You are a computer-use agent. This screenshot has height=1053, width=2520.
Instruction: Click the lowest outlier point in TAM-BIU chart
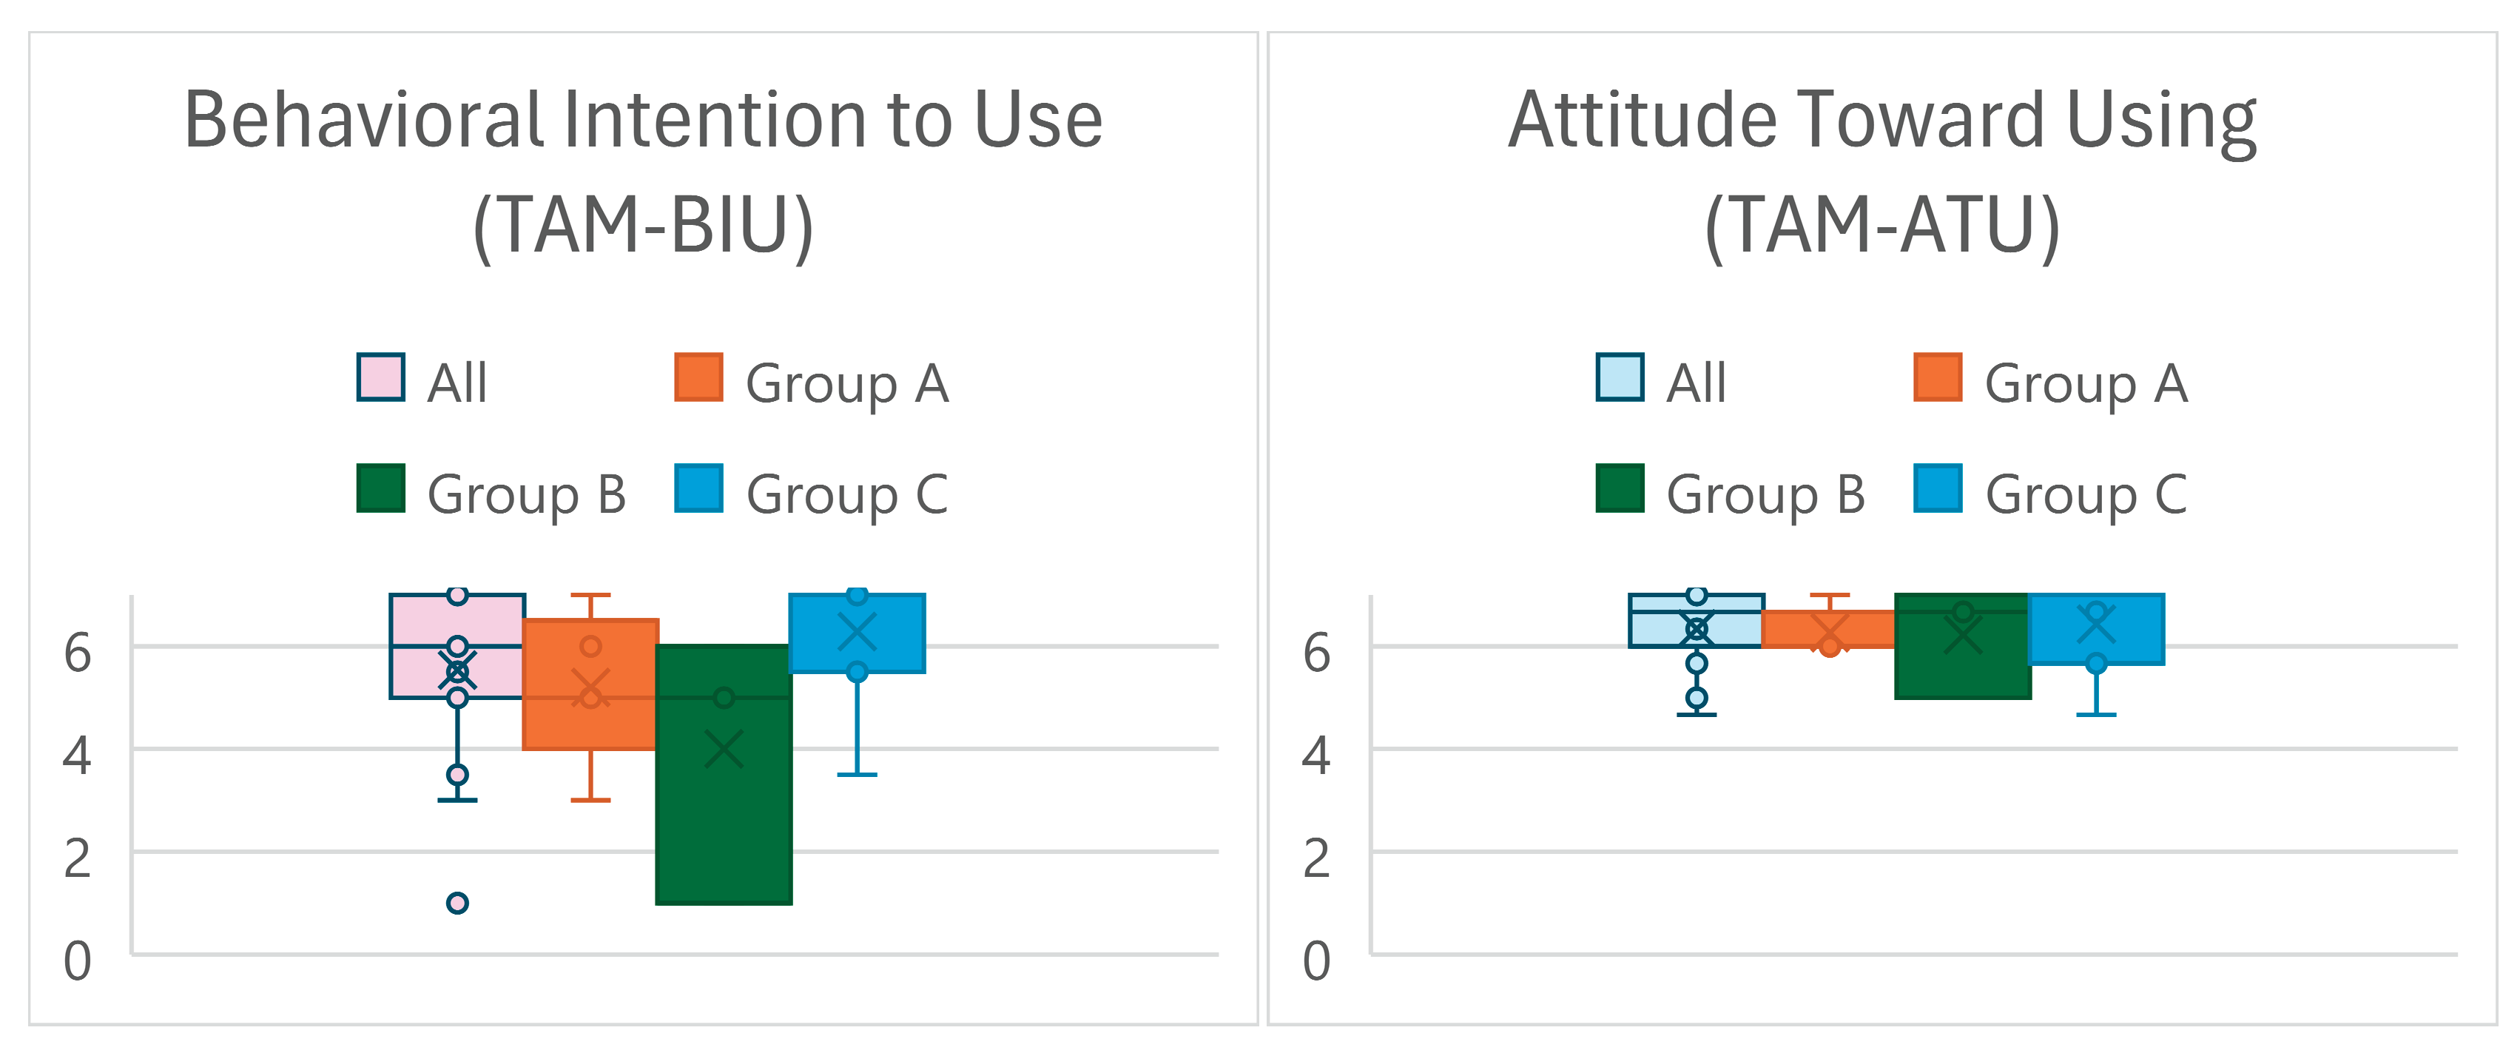click(457, 902)
